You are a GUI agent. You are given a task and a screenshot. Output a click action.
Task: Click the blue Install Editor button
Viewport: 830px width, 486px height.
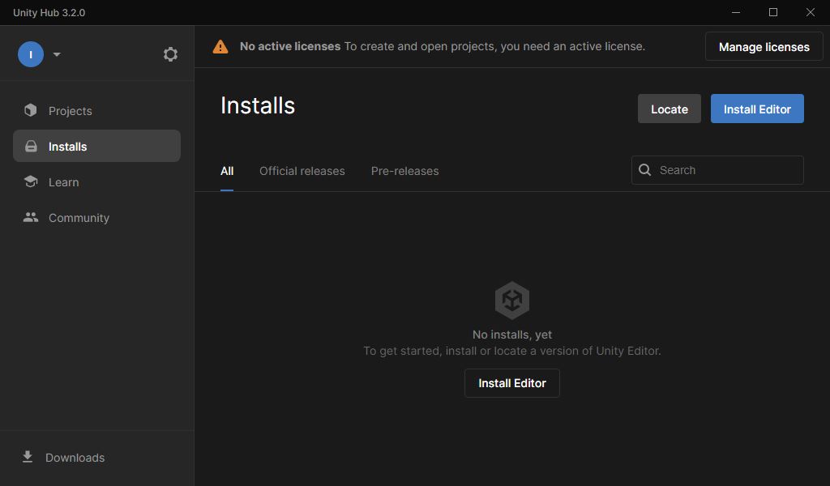[757, 109]
